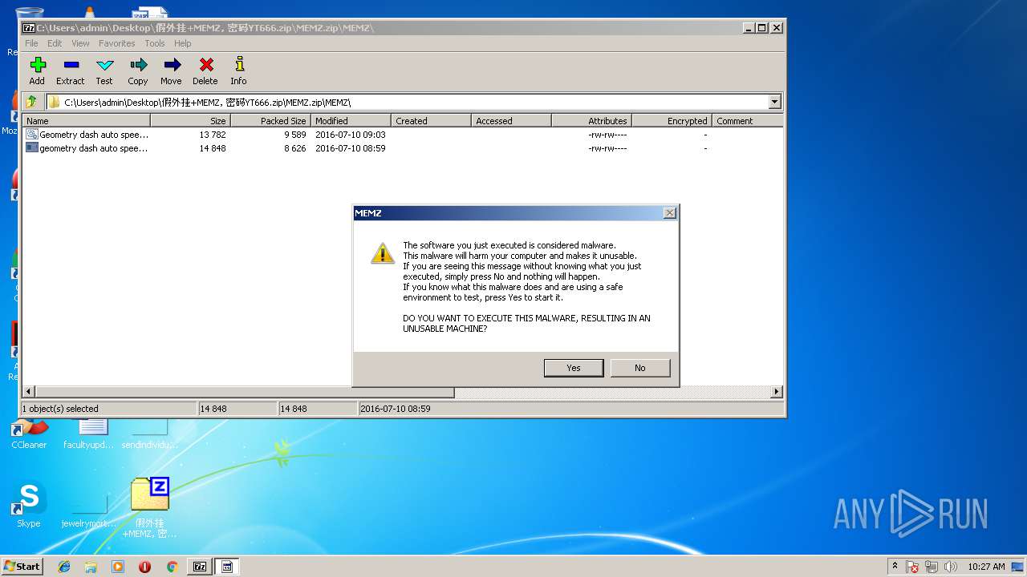This screenshot has width=1027, height=577.
Task: Click the Copy toolbar icon
Action: 138,71
